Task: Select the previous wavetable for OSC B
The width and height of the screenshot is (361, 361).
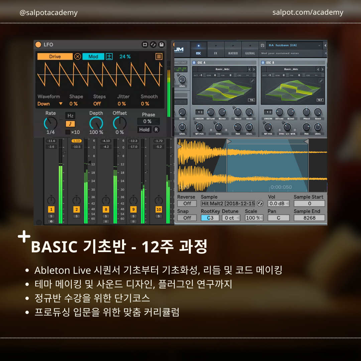Action: (x=318, y=69)
